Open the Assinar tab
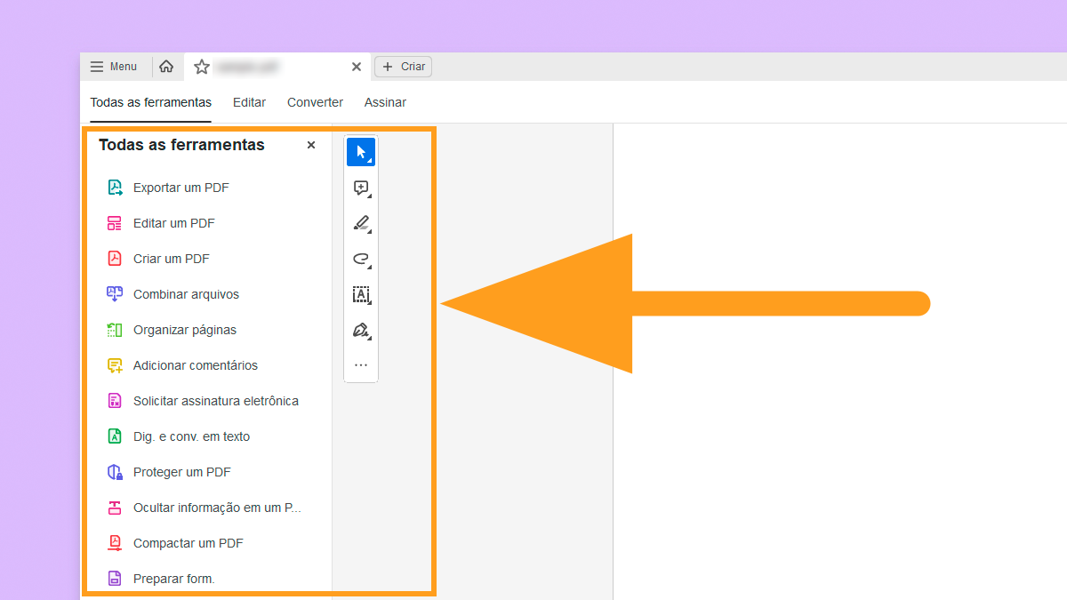The height and width of the screenshot is (600, 1067). 385,102
